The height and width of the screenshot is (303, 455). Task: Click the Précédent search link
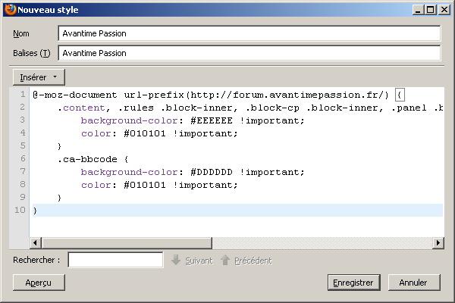(253, 261)
